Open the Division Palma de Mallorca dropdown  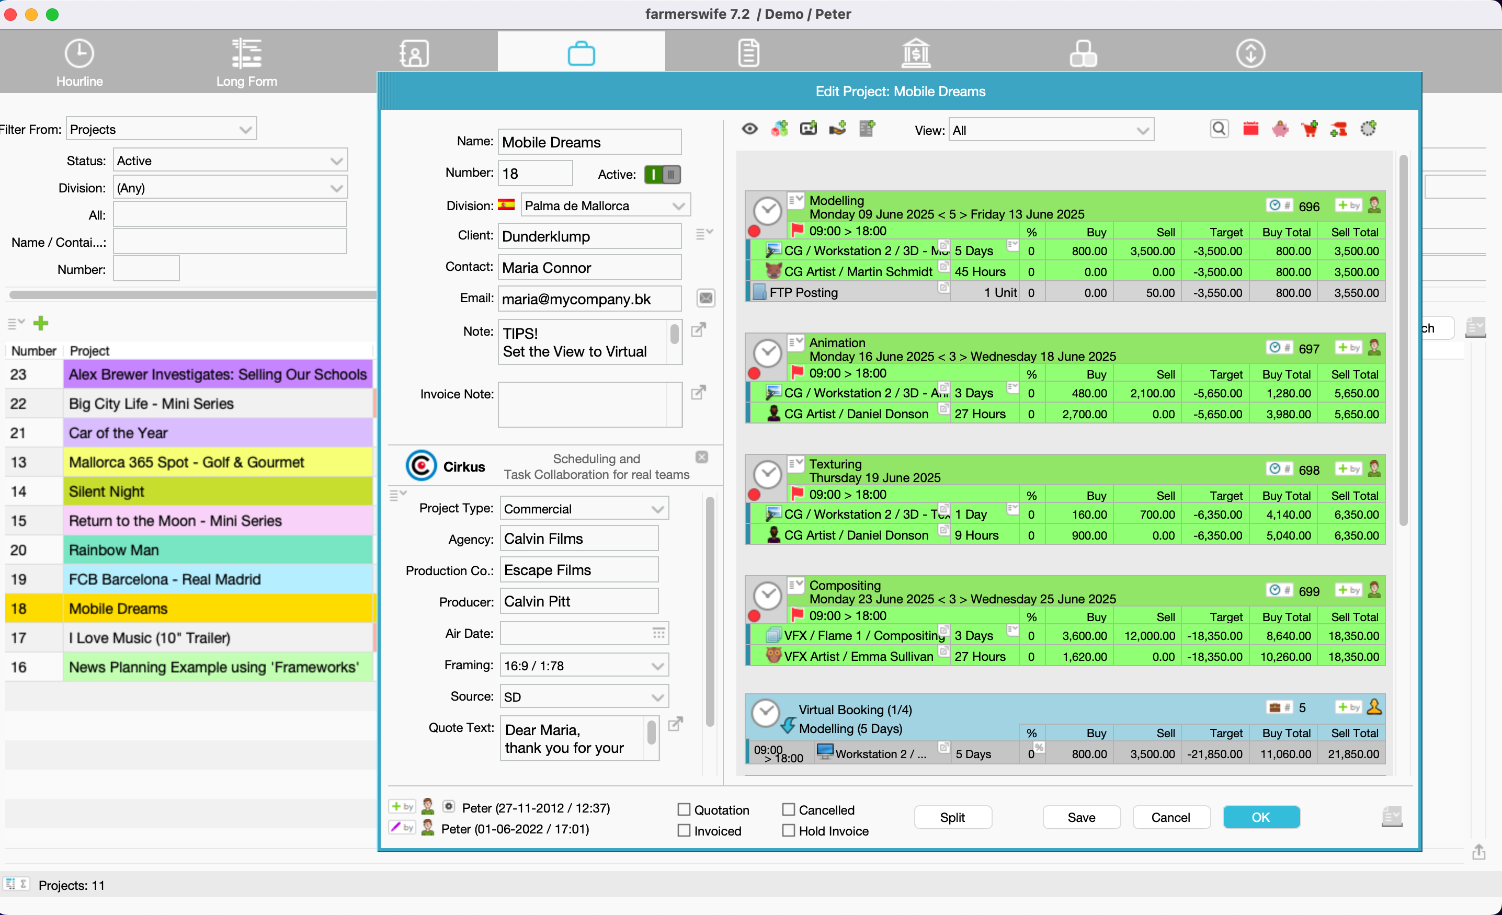605,205
